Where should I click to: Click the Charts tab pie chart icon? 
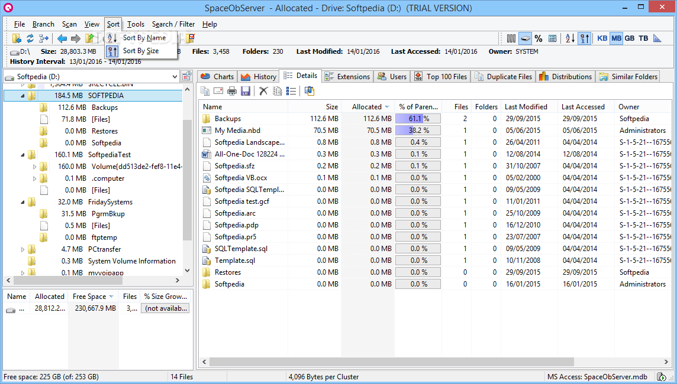tap(205, 76)
